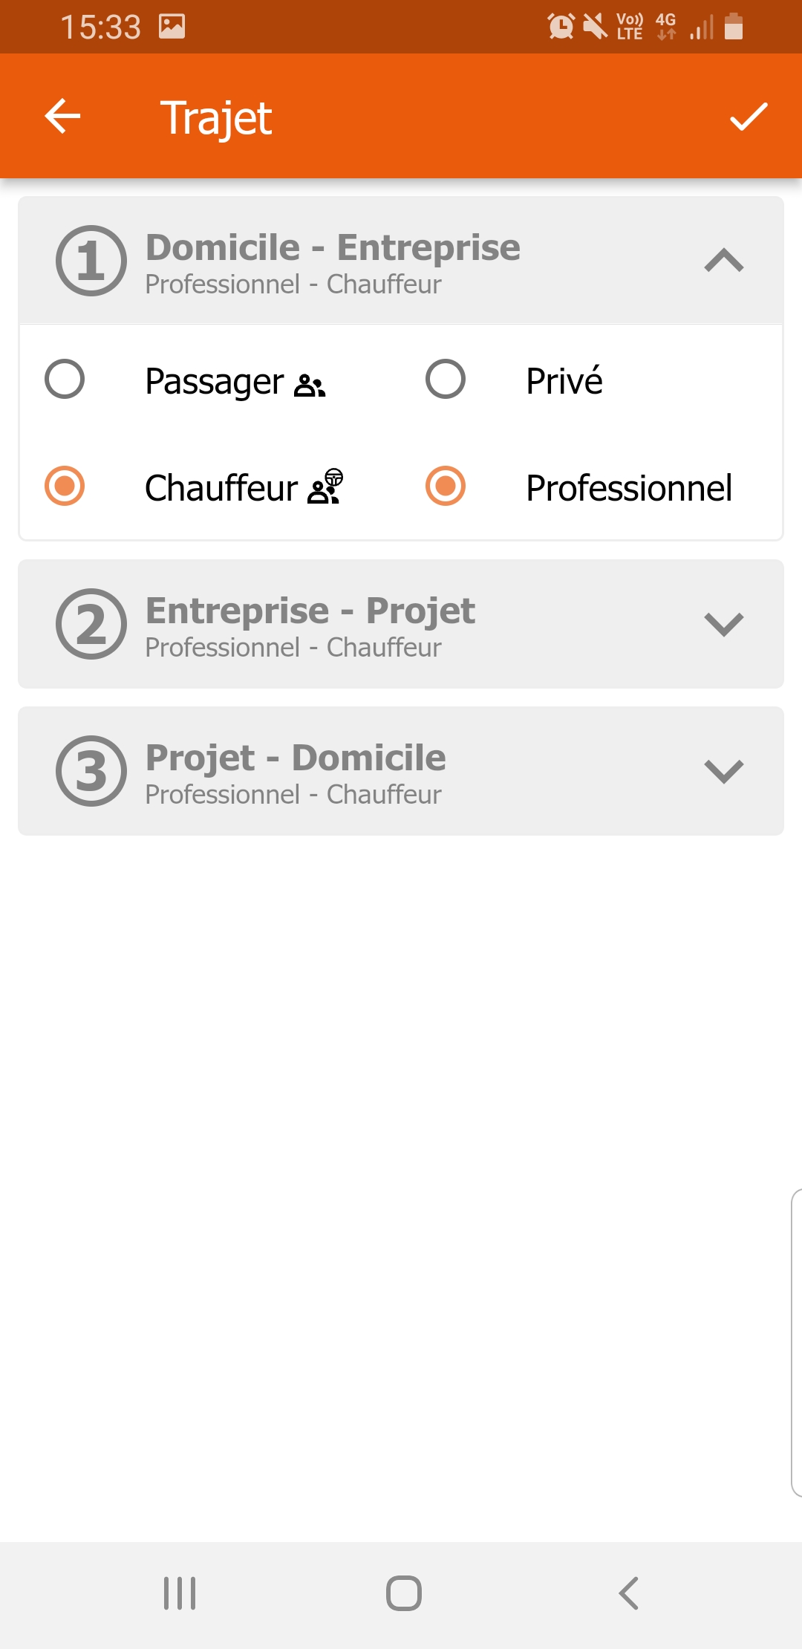Select the Passager radio button
The image size is (802, 1649).
coord(65,380)
